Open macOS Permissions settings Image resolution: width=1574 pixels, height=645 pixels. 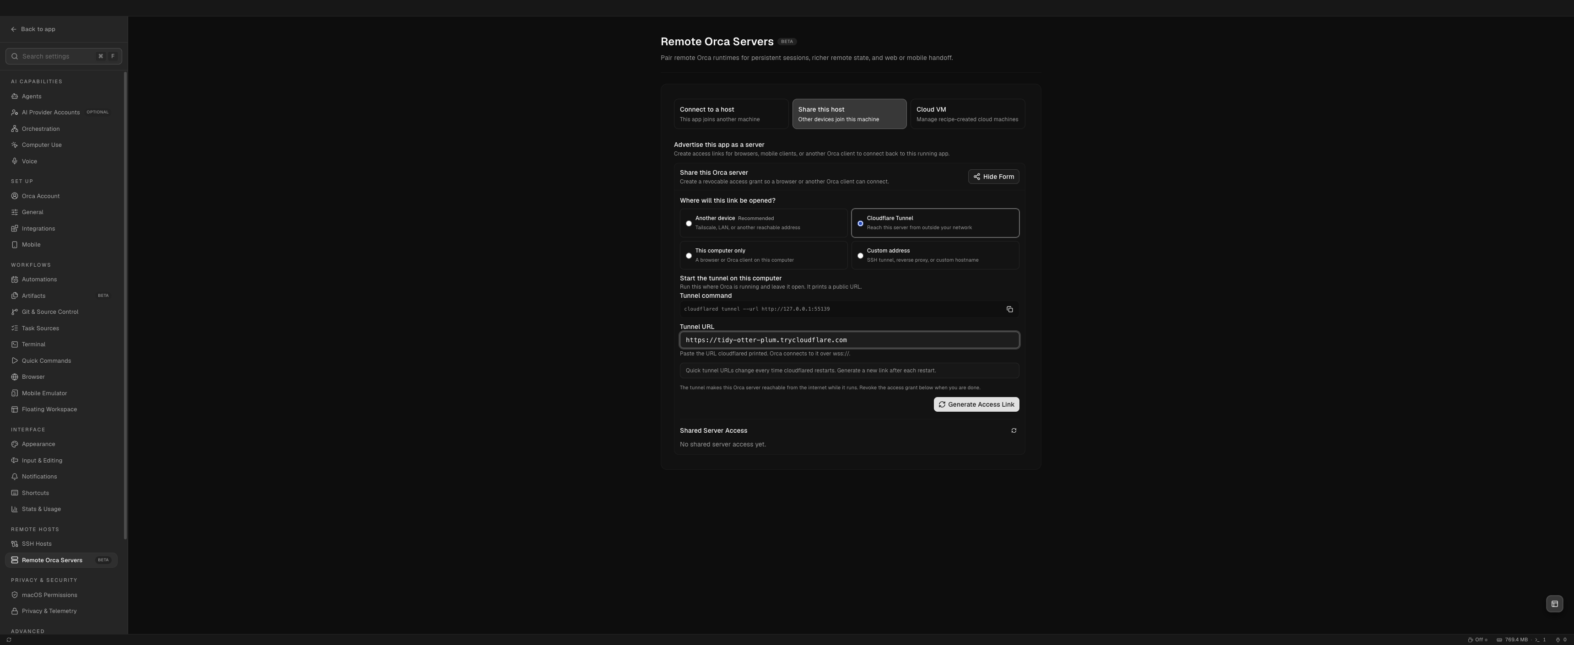[61, 595]
